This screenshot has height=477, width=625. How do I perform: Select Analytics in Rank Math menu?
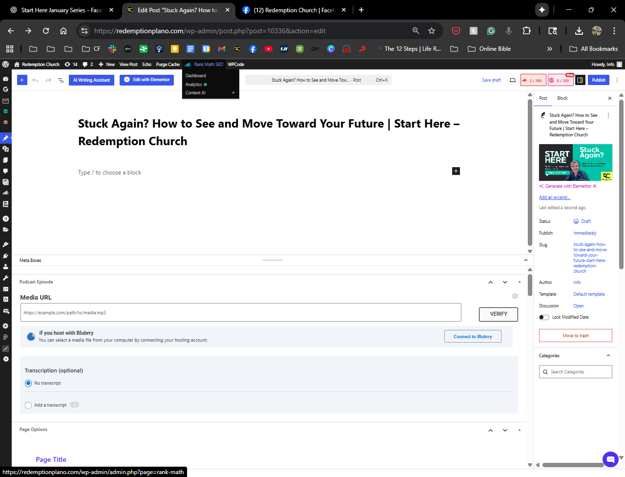(x=194, y=85)
